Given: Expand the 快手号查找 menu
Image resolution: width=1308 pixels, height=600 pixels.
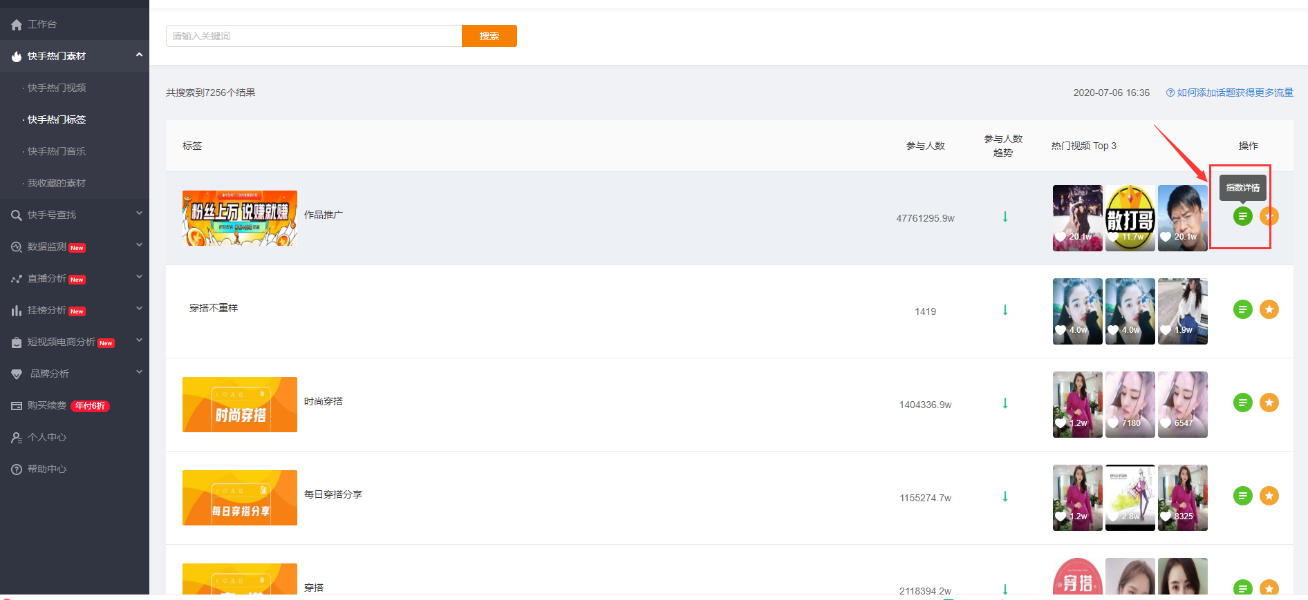Looking at the screenshot, I should point(139,214).
